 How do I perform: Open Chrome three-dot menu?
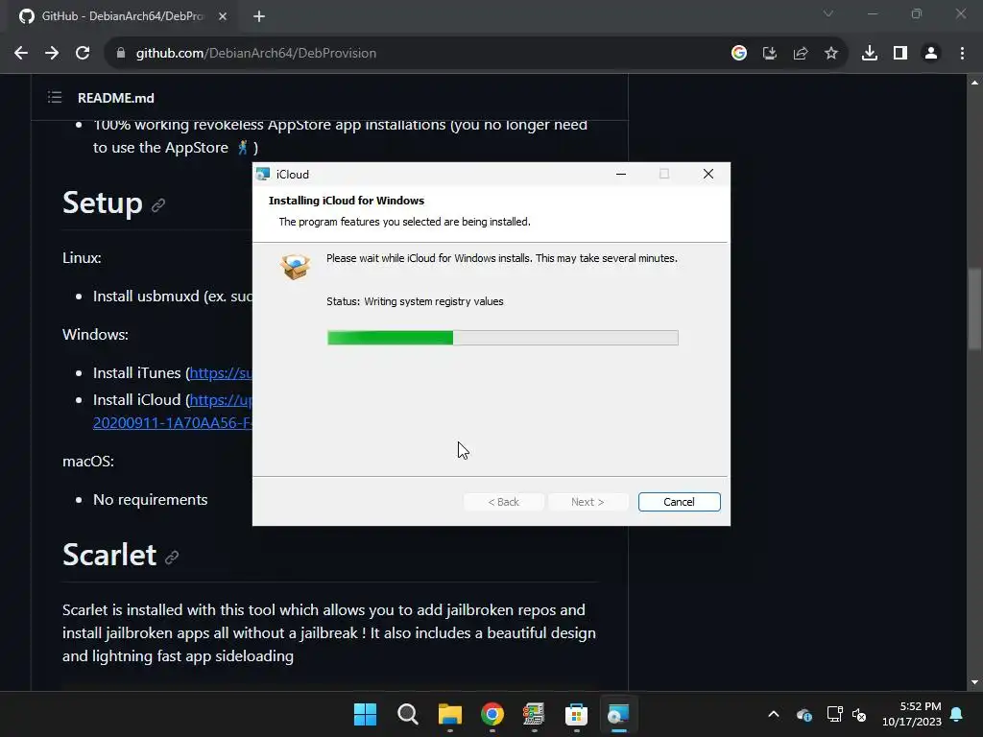click(962, 54)
